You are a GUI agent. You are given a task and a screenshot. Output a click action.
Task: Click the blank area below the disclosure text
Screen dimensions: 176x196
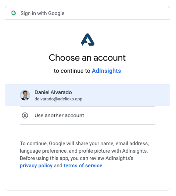87,179
